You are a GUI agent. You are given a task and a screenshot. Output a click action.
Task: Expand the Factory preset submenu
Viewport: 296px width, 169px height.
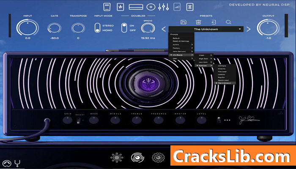tap(181, 48)
